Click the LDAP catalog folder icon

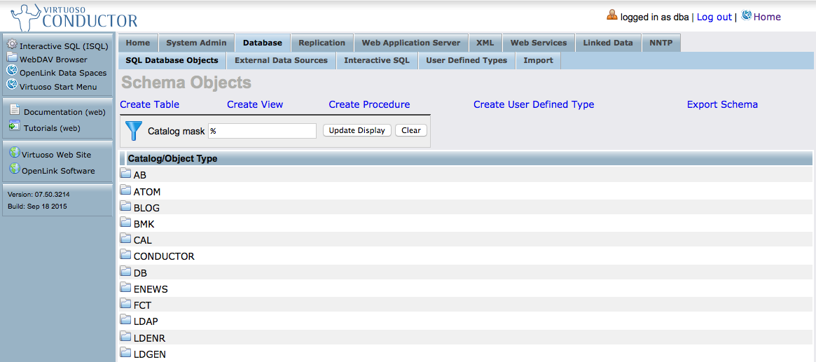125,321
